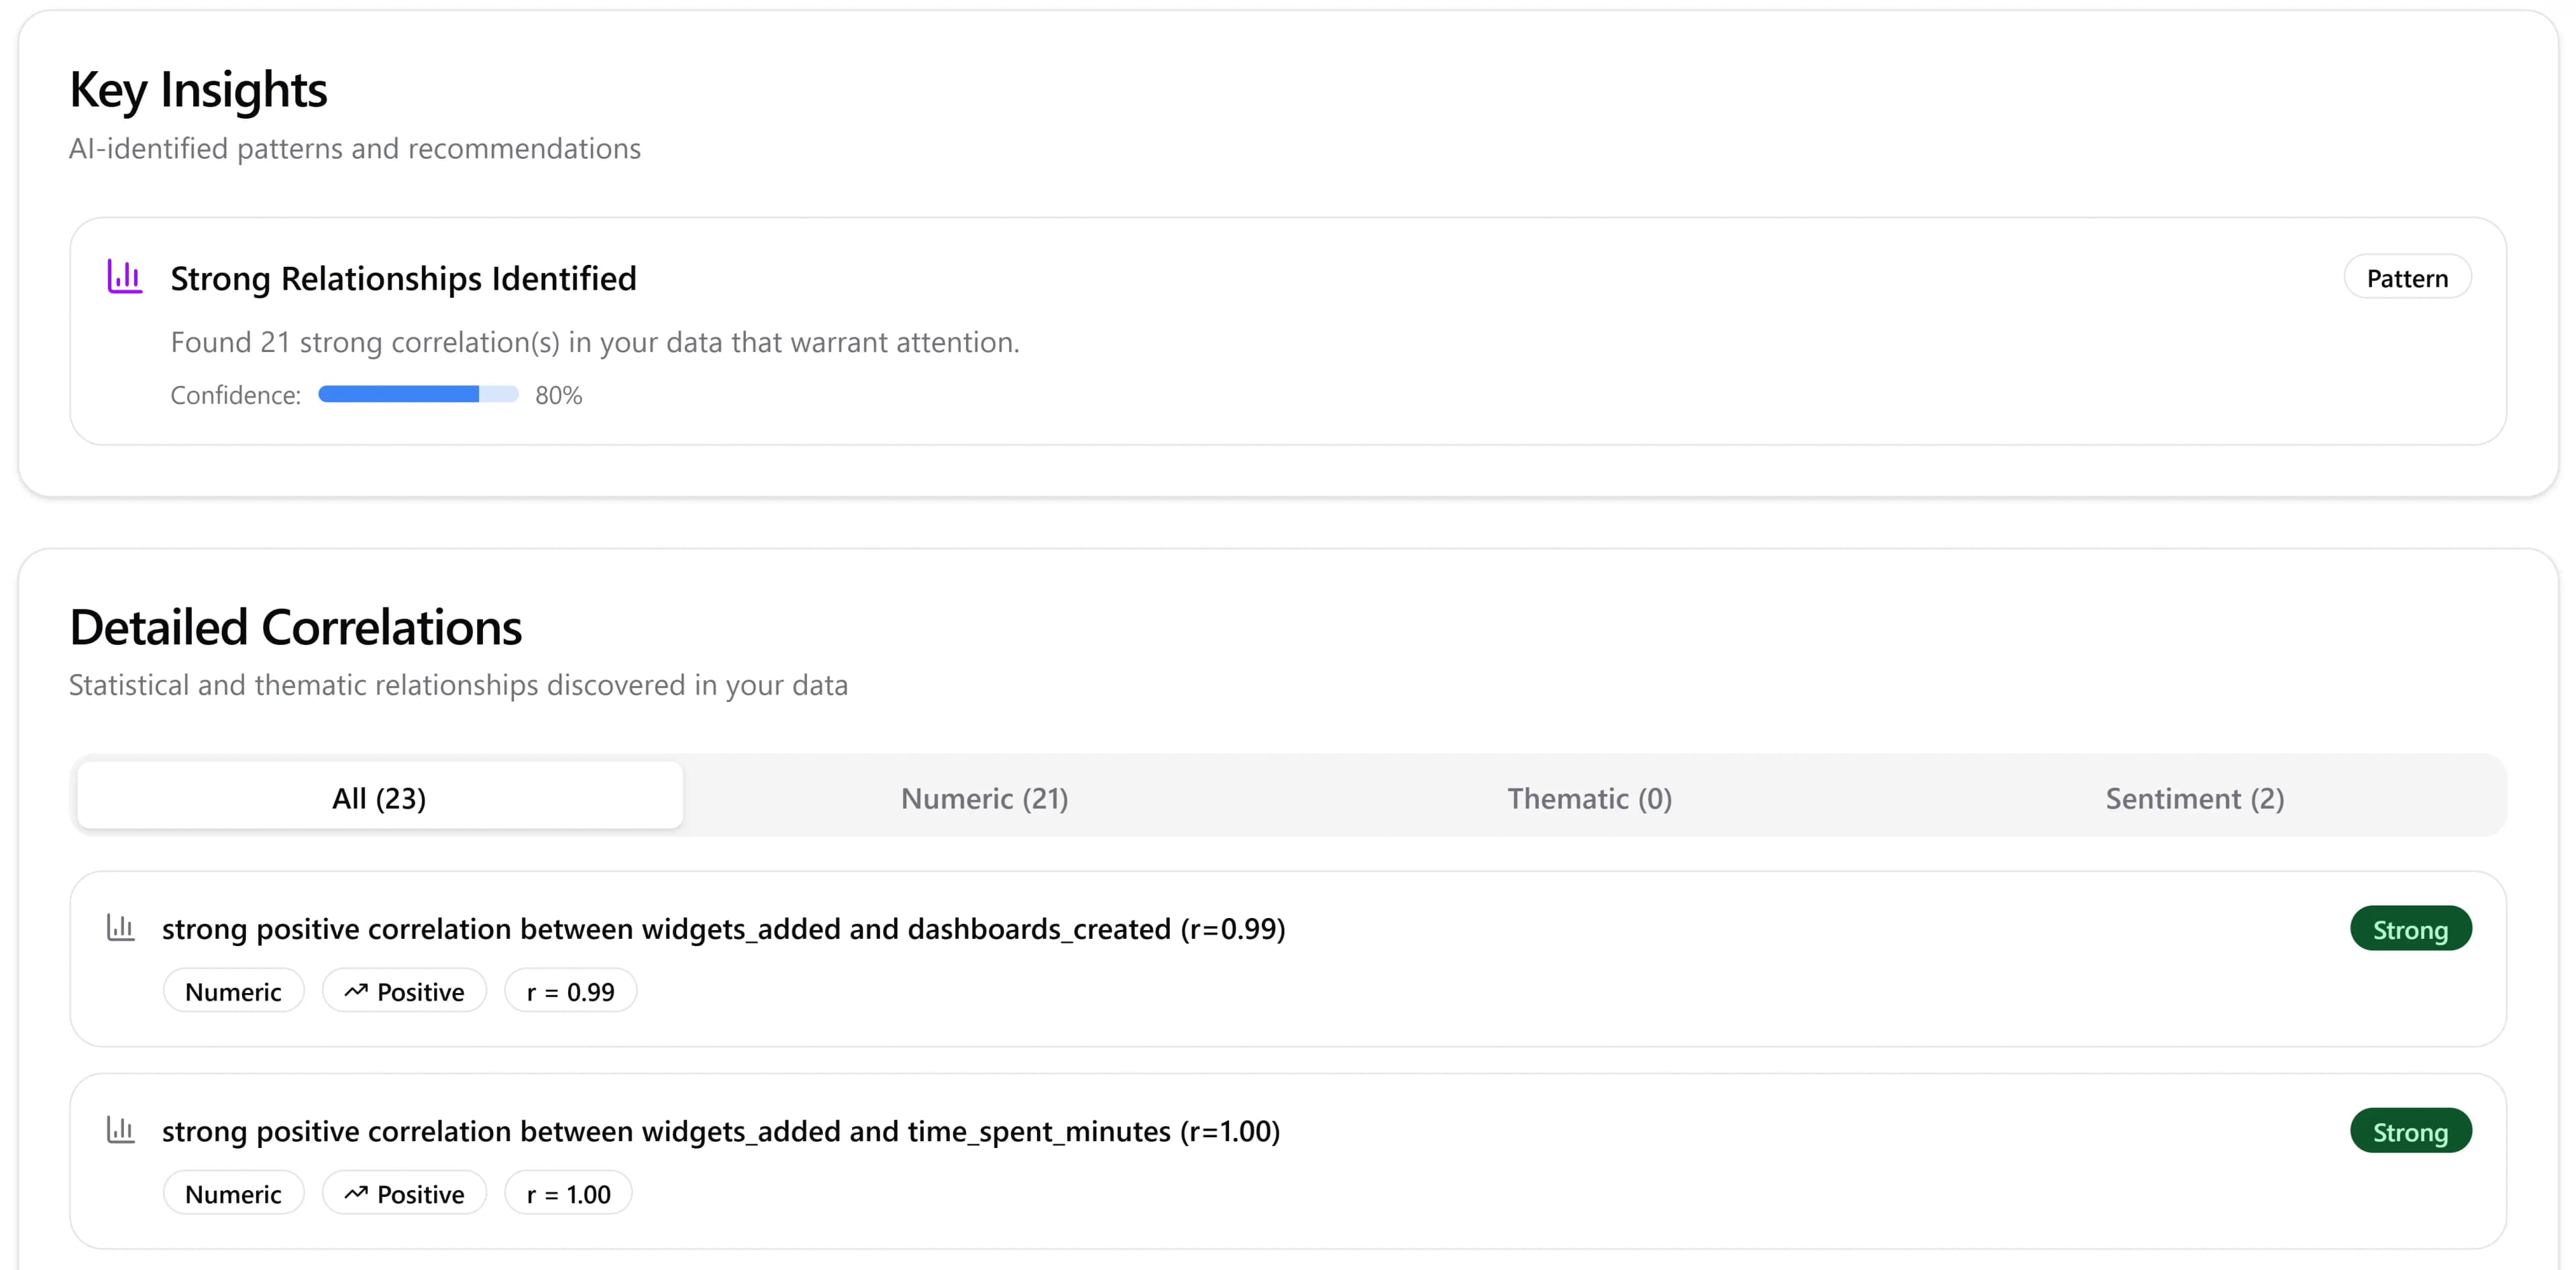Click Numeric chip under dashboards_created correlation
Viewport: 2576px width, 1270px height.
(x=233, y=991)
